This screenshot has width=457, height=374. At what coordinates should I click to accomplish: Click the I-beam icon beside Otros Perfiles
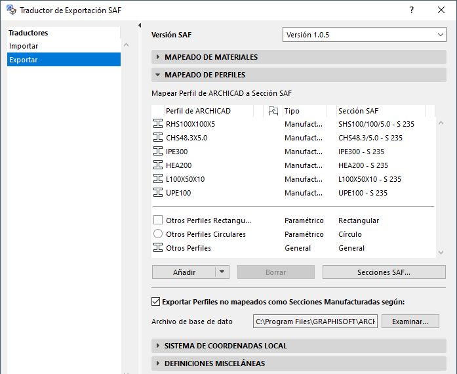(157, 247)
